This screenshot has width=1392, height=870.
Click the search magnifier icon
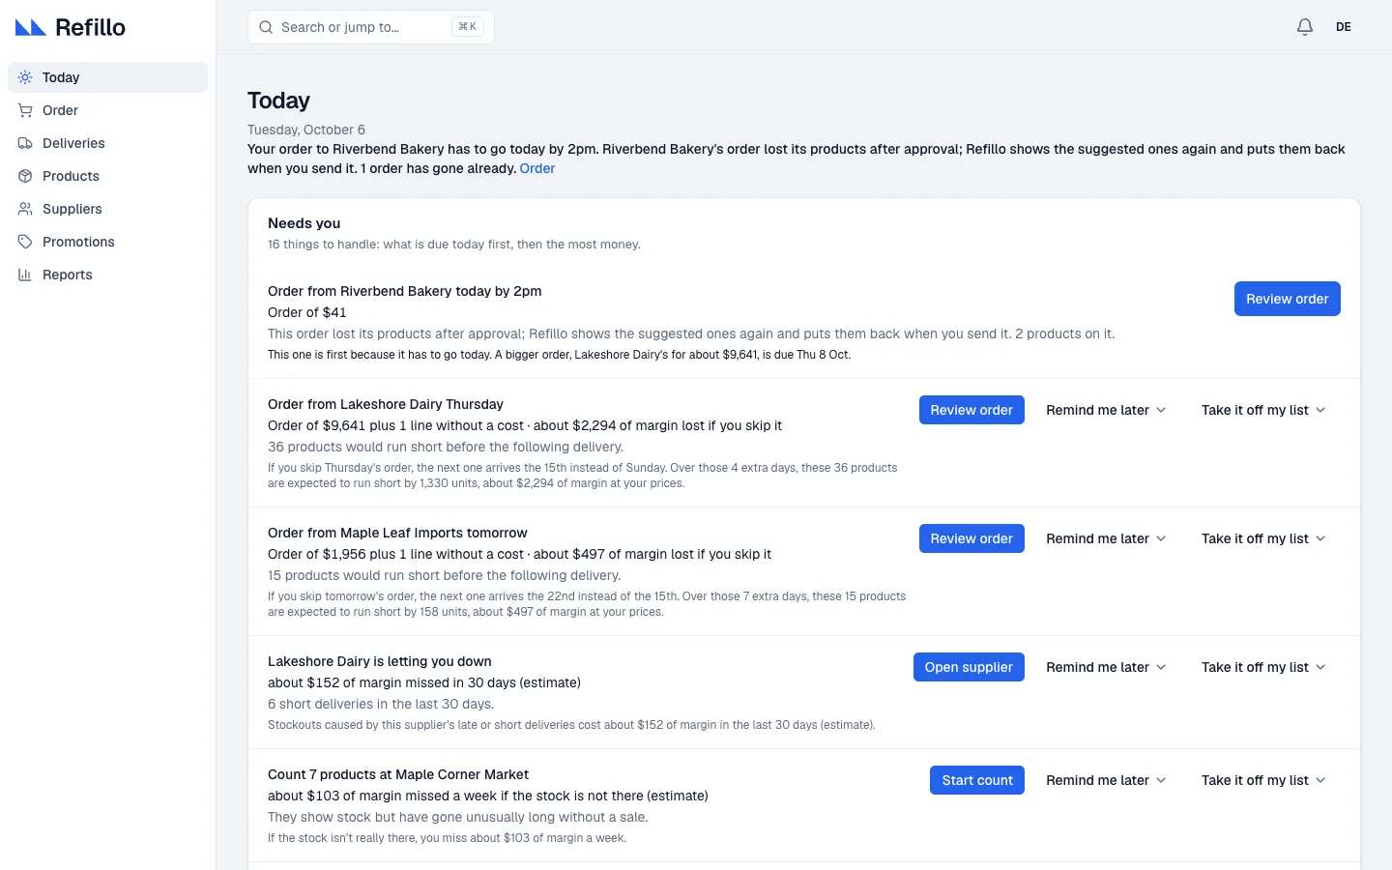[x=266, y=27]
